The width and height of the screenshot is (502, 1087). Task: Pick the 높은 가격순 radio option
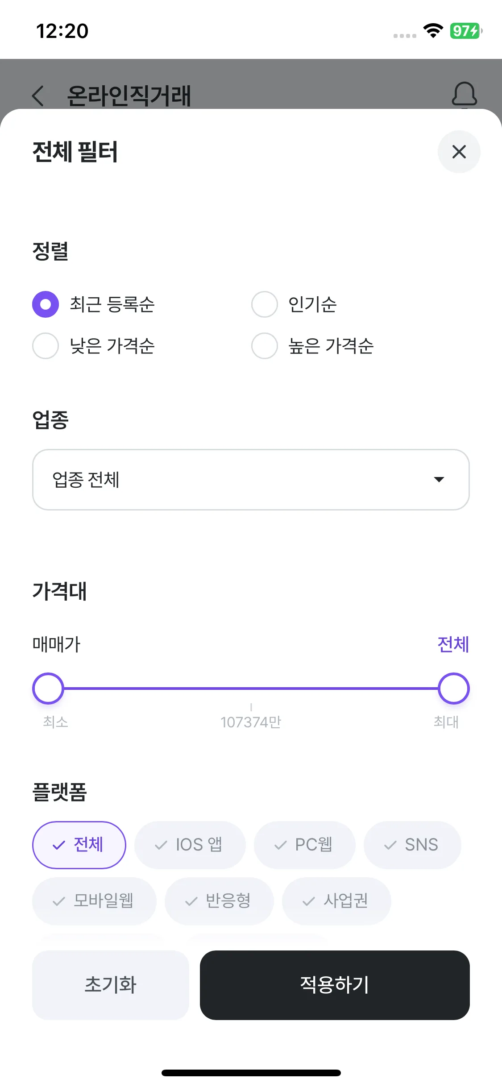click(x=265, y=346)
